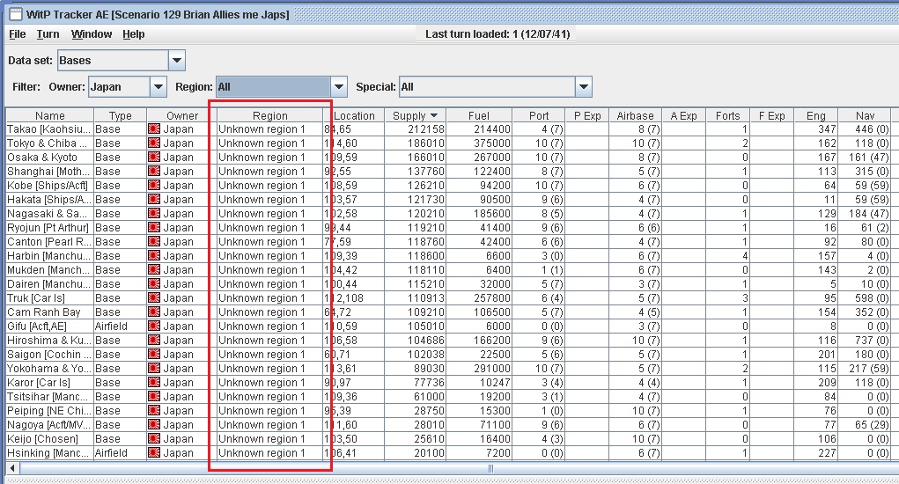
Task: Expand the Owner filter dropdown arrow
Action: click(x=158, y=87)
